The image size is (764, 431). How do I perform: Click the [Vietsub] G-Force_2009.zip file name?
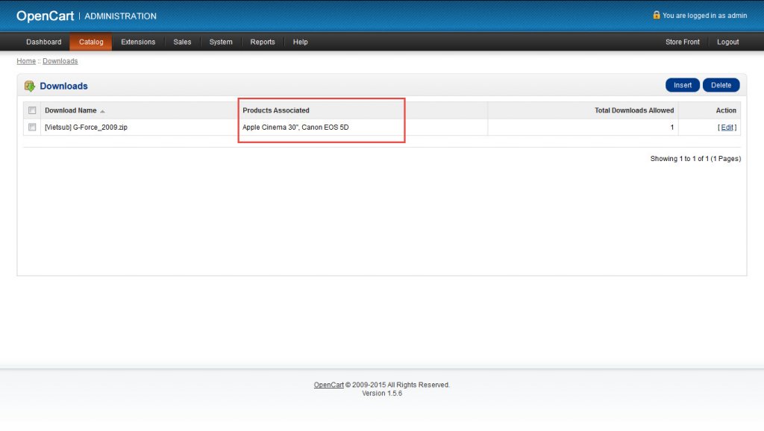[x=87, y=127]
